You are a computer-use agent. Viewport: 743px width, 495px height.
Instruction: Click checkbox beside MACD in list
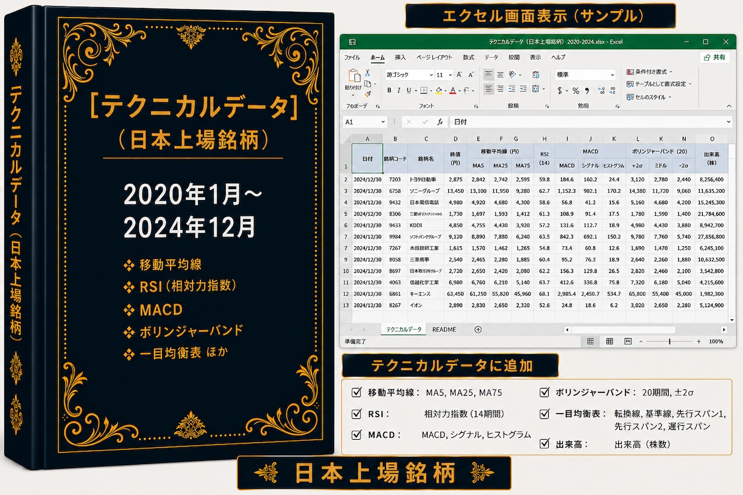pyautogui.click(x=356, y=434)
